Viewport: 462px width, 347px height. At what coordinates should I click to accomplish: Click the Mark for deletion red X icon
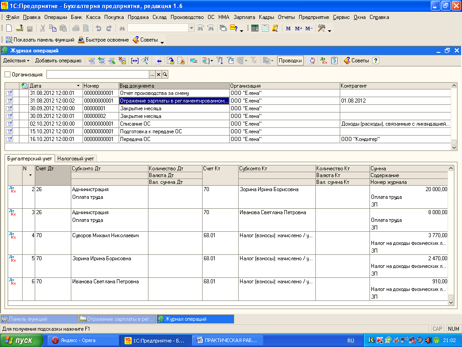tap(122, 61)
